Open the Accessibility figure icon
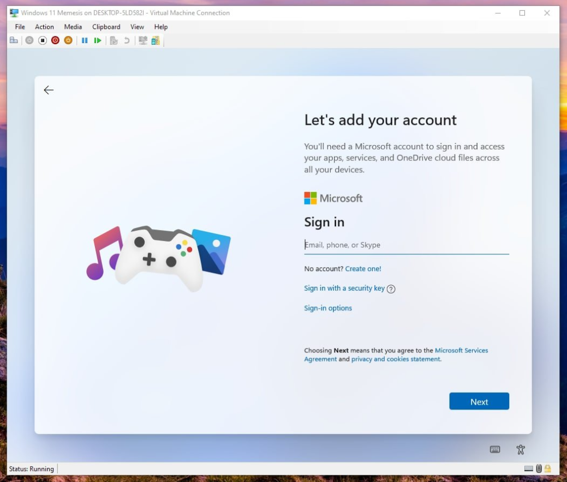 click(521, 449)
